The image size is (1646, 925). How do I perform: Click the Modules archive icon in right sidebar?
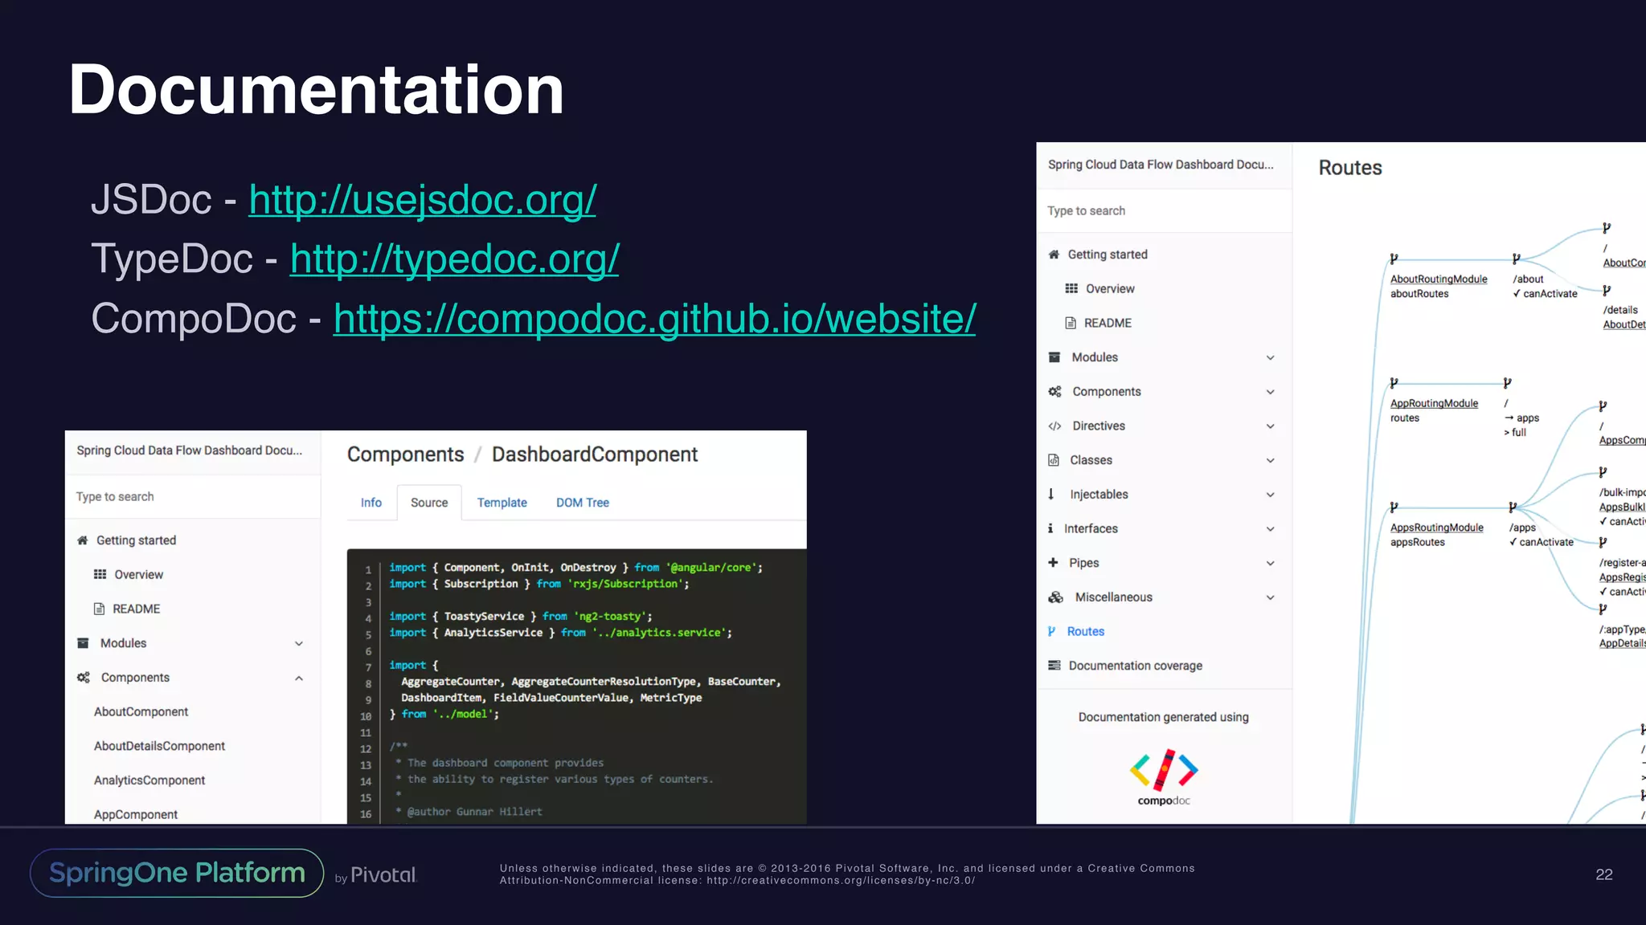coord(1054,357)
